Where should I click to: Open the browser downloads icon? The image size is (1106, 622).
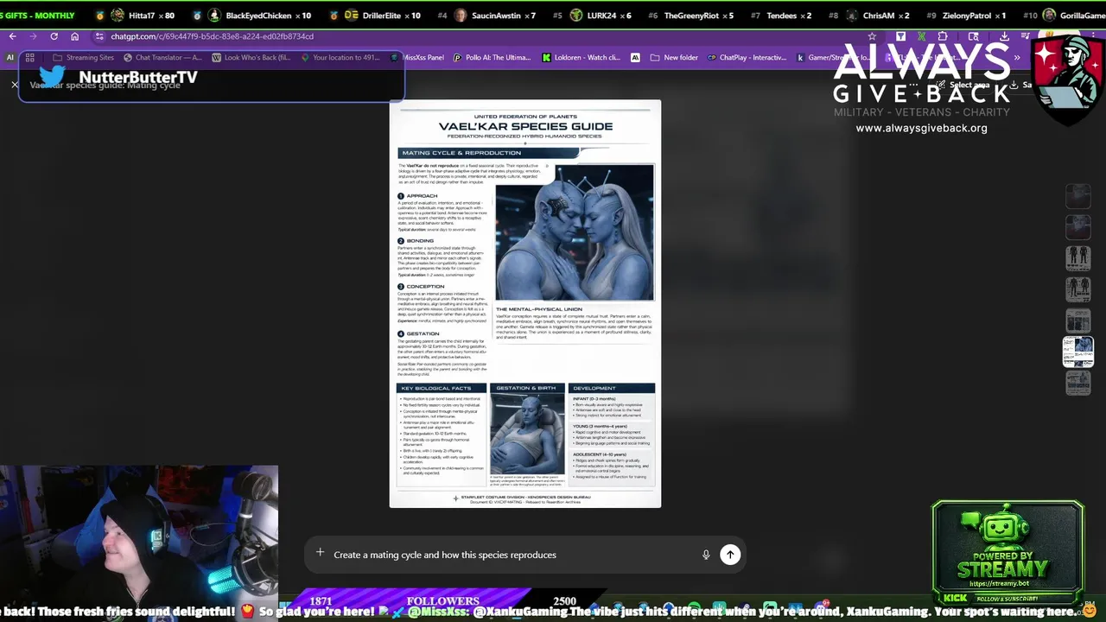pyautogui.click(x=1004, y=36)
